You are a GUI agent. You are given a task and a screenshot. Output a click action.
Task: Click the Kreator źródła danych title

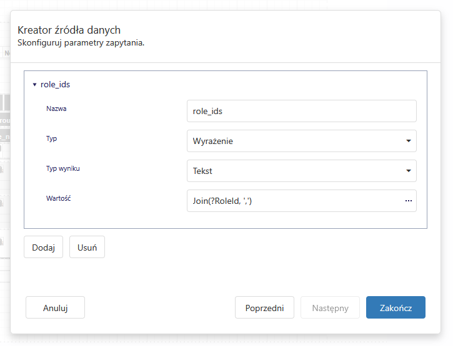click(69, 30)
